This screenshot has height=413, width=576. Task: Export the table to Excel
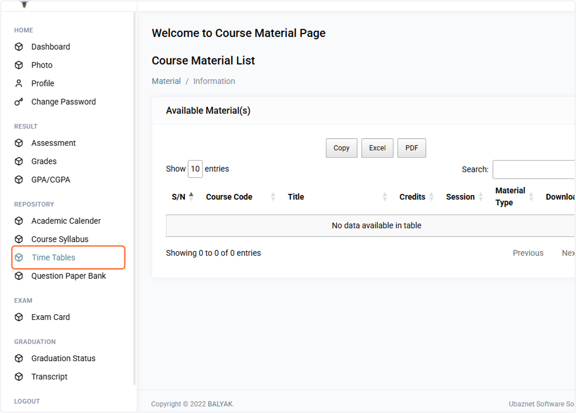(x=377, y=148)
